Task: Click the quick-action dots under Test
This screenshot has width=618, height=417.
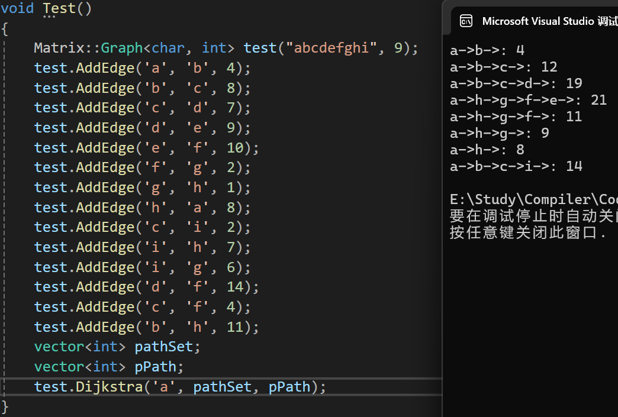Action: (x=49, y=17)
